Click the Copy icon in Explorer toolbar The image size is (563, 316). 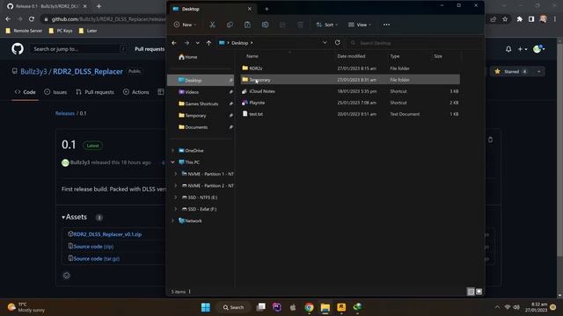click(230, 25)
